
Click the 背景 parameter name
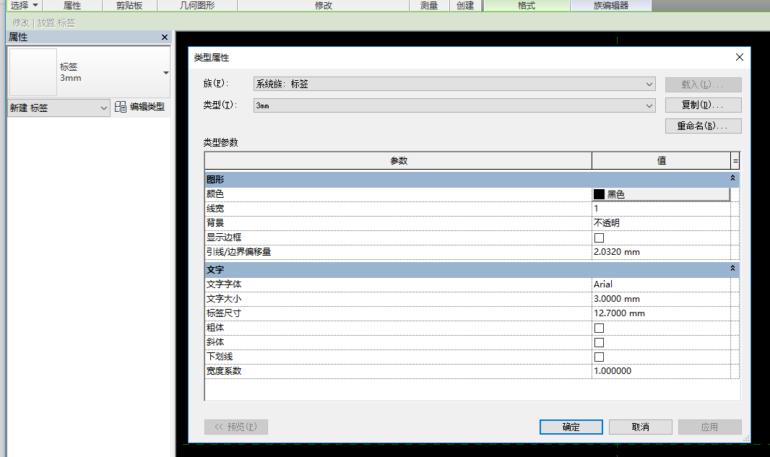tap(215, 223)
